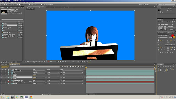Toggle visibility of Direct No shadow layer
Image resolution: width=176 pixels, height=99 pixels.
pos(1,71)
